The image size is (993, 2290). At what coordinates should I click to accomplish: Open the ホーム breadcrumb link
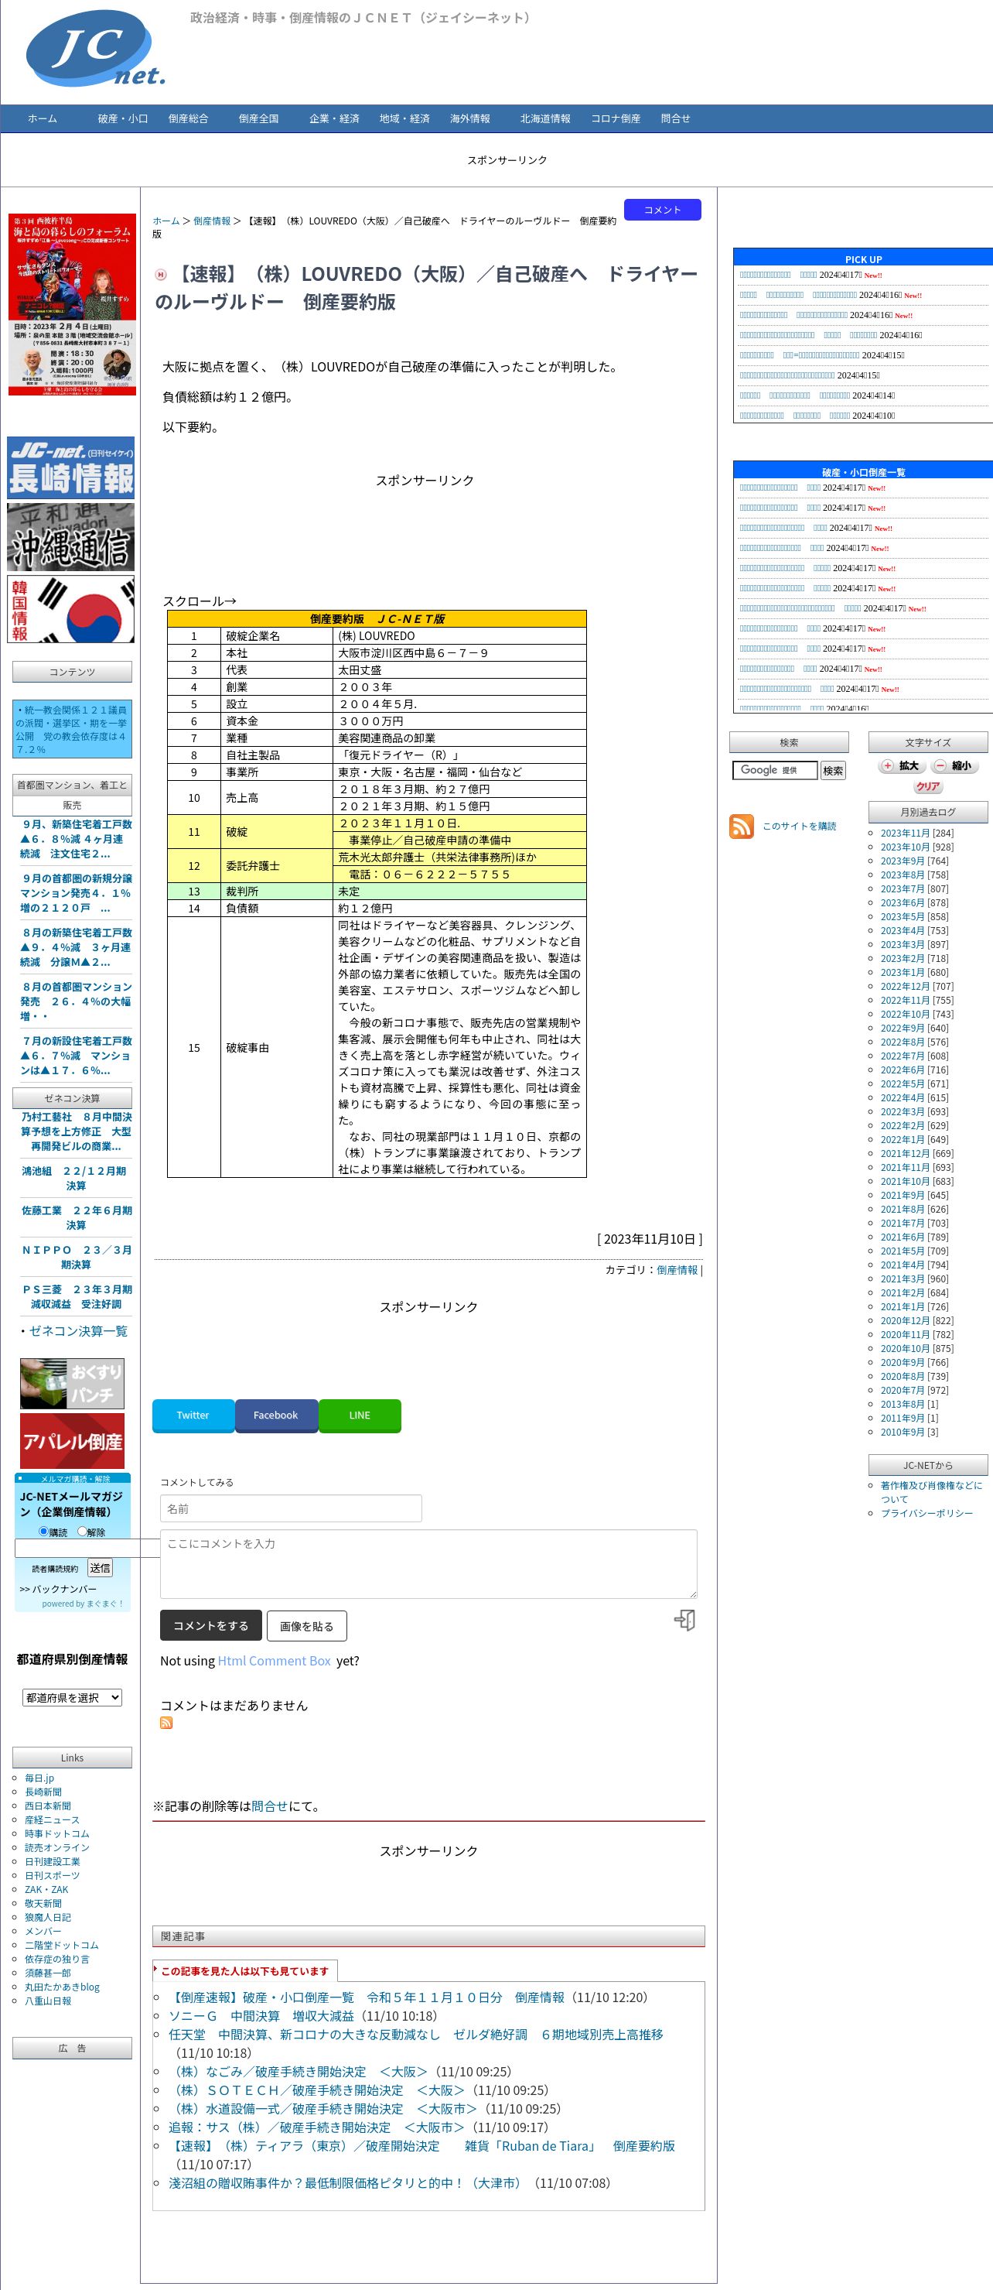click(x=166, y=221)
